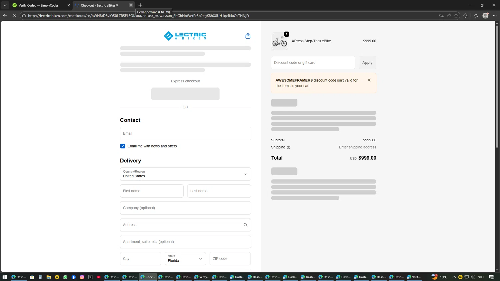
Task: Close the Verify Codes — SimplyCodes tab
Action: [69, 5]
